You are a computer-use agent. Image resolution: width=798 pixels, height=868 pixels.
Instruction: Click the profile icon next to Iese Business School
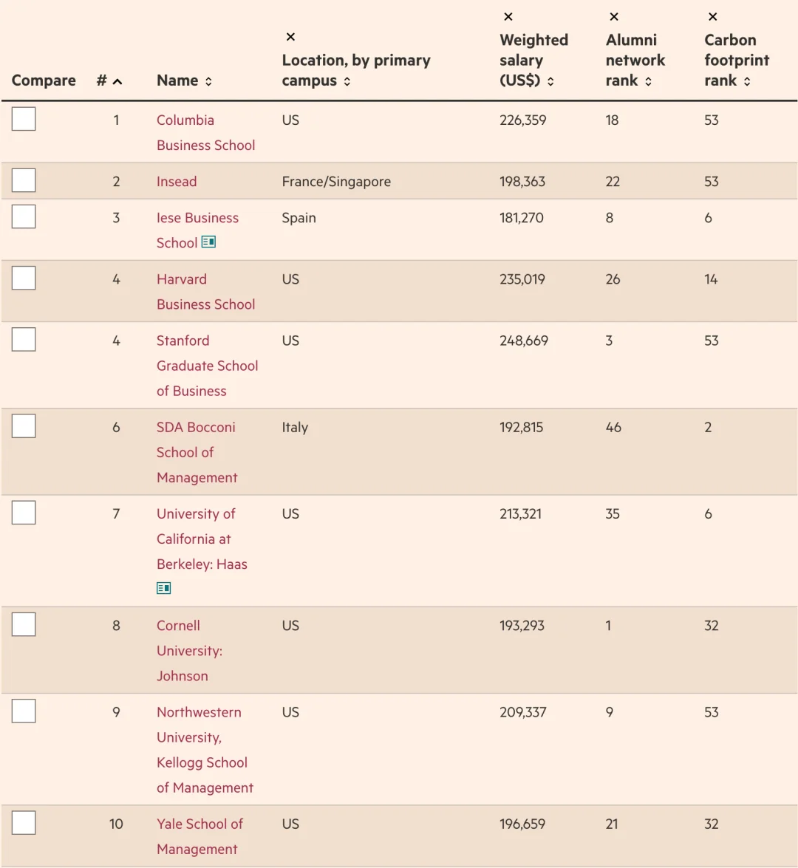pos(208,242)
